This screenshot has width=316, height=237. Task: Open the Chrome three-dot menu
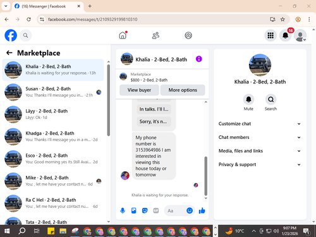[x=309, y=20]
